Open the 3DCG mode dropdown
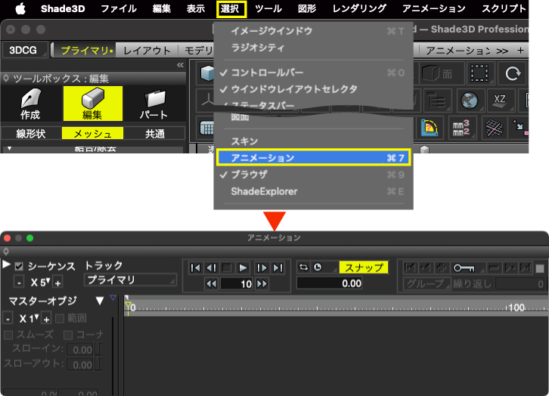Viewport: 549px width, 396px height. (25, 51)
